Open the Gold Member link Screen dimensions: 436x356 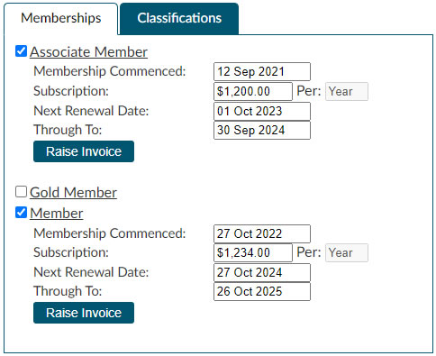(73, 193)
